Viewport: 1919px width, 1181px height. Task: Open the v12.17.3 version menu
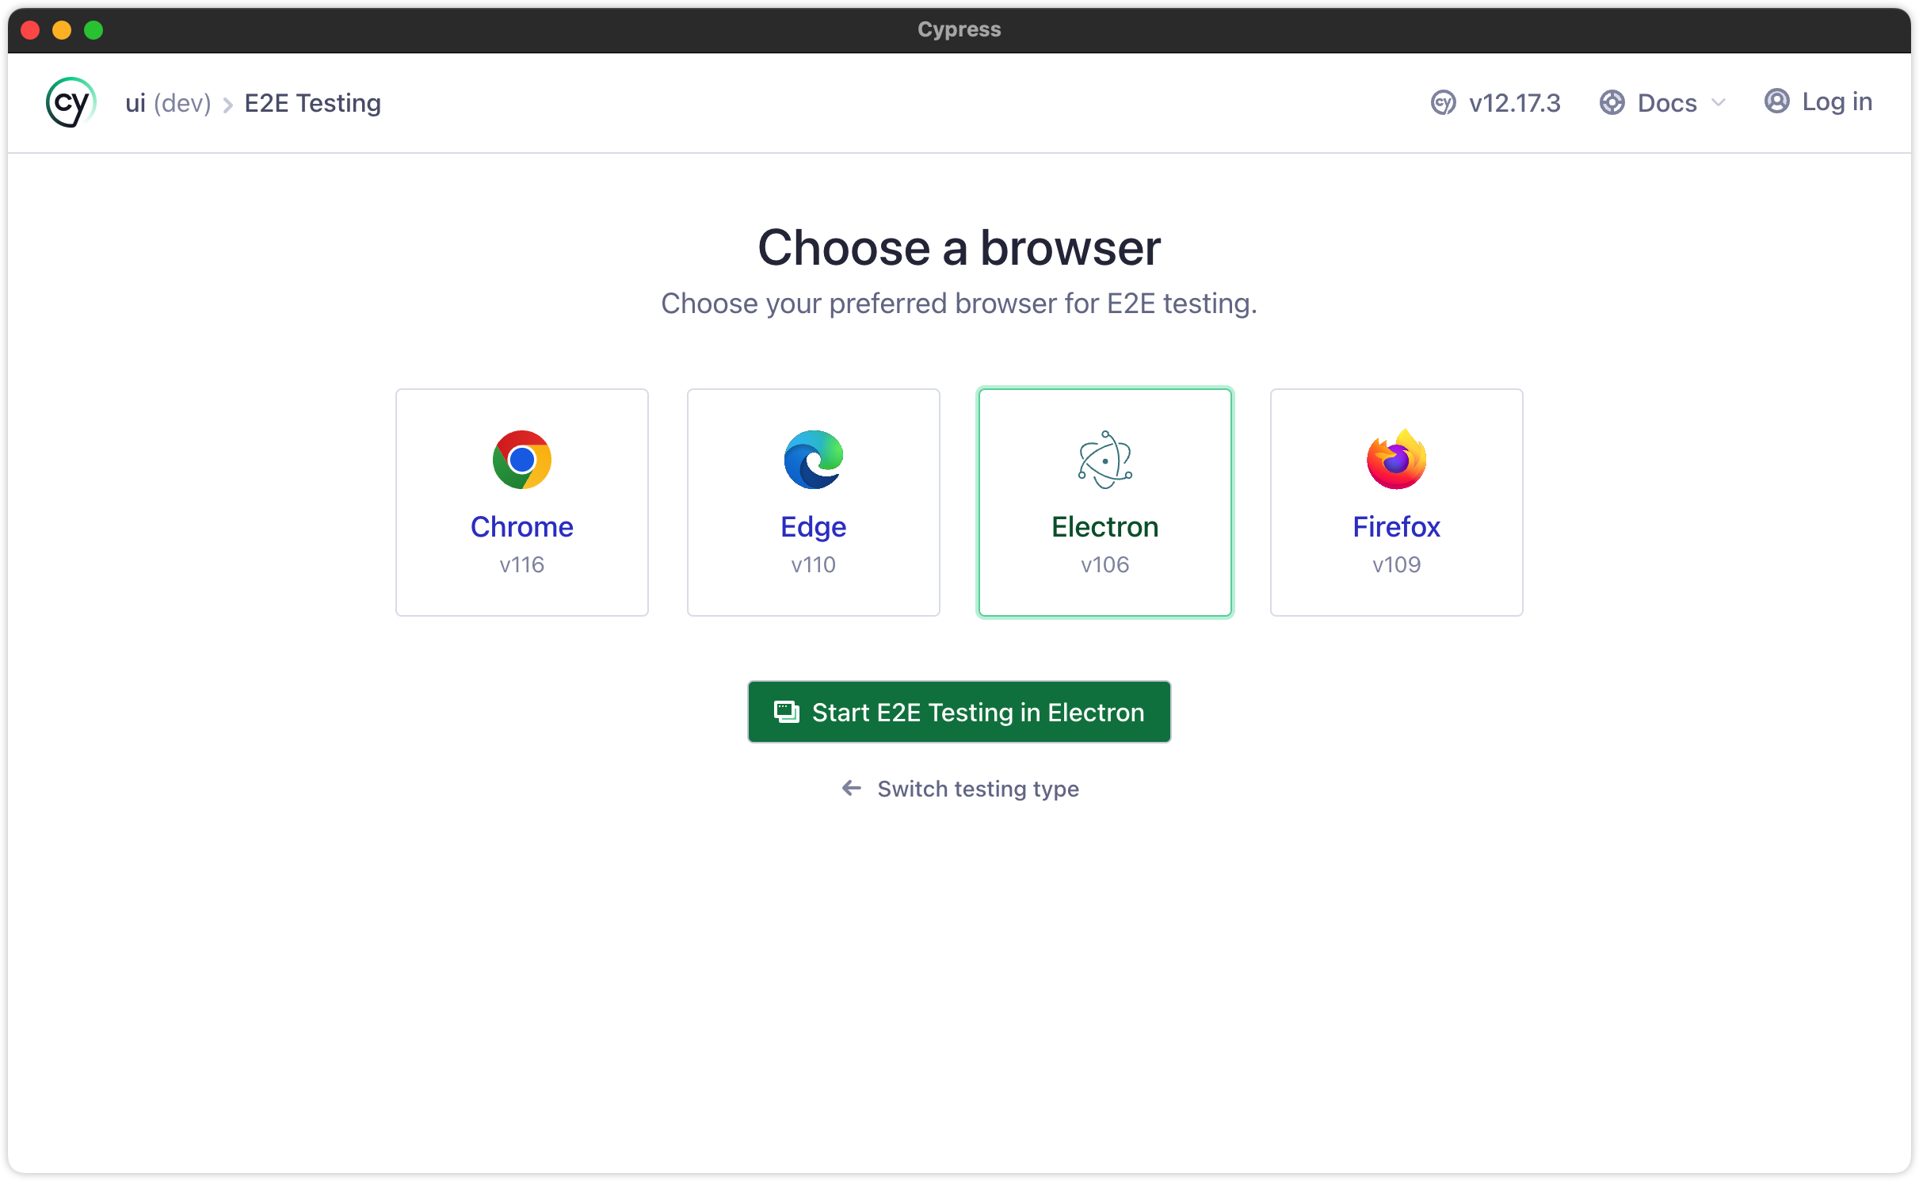pos(1513,103)
